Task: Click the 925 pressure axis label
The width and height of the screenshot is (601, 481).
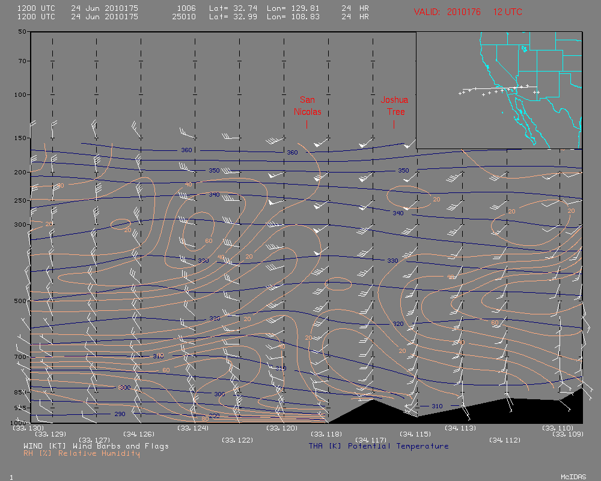Action: coord(20,408)
